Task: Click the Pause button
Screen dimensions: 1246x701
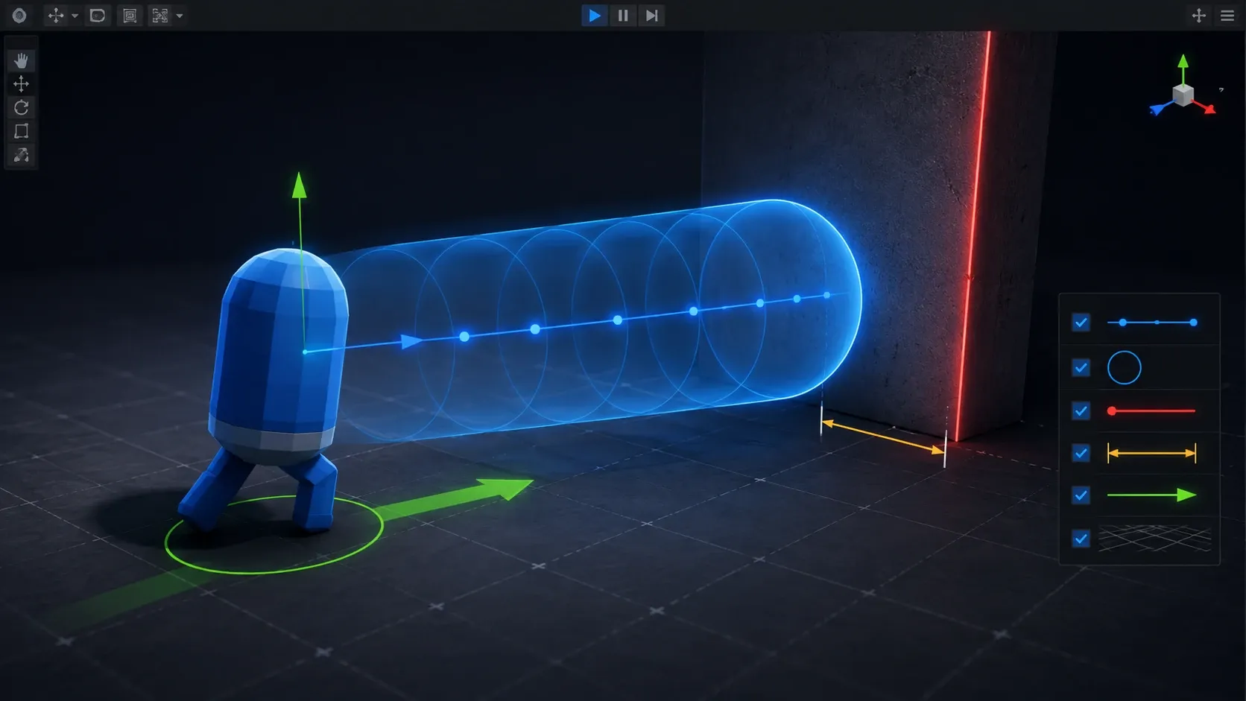Action: coord(623,16)
